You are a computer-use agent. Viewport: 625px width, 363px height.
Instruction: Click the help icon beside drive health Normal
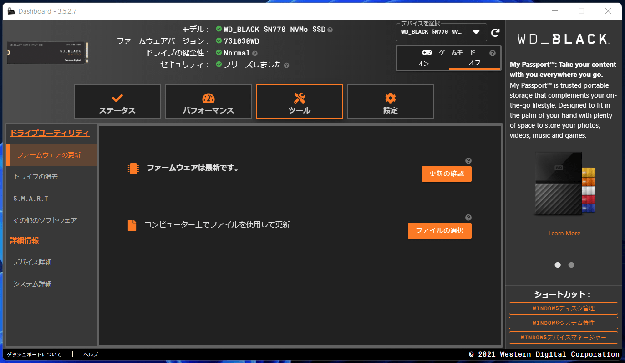(255, 53)
